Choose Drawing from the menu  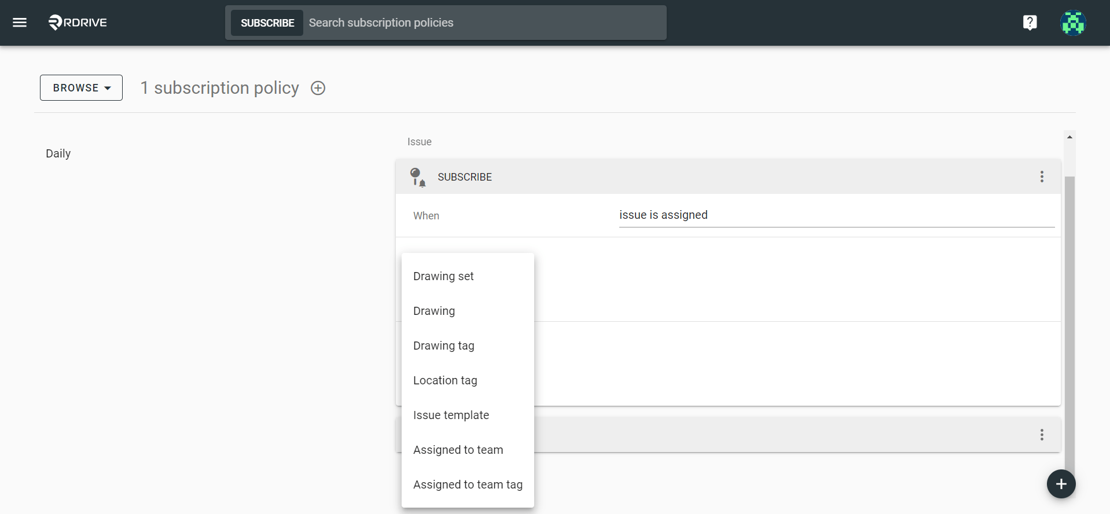click(x=468, y=311)
